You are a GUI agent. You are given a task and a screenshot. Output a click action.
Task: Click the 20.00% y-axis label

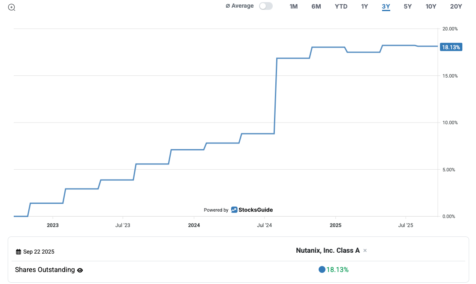point(450,29)
